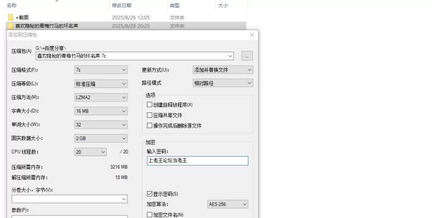Sort files by the 类型 column header

(x=174, y=5)
